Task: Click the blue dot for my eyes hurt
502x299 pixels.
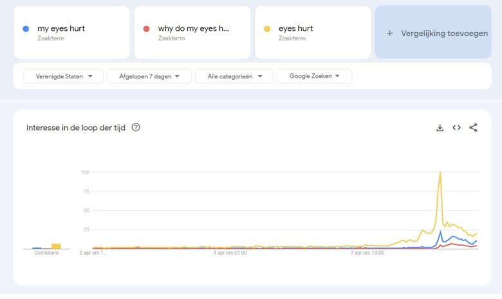Action: (25, 29)
